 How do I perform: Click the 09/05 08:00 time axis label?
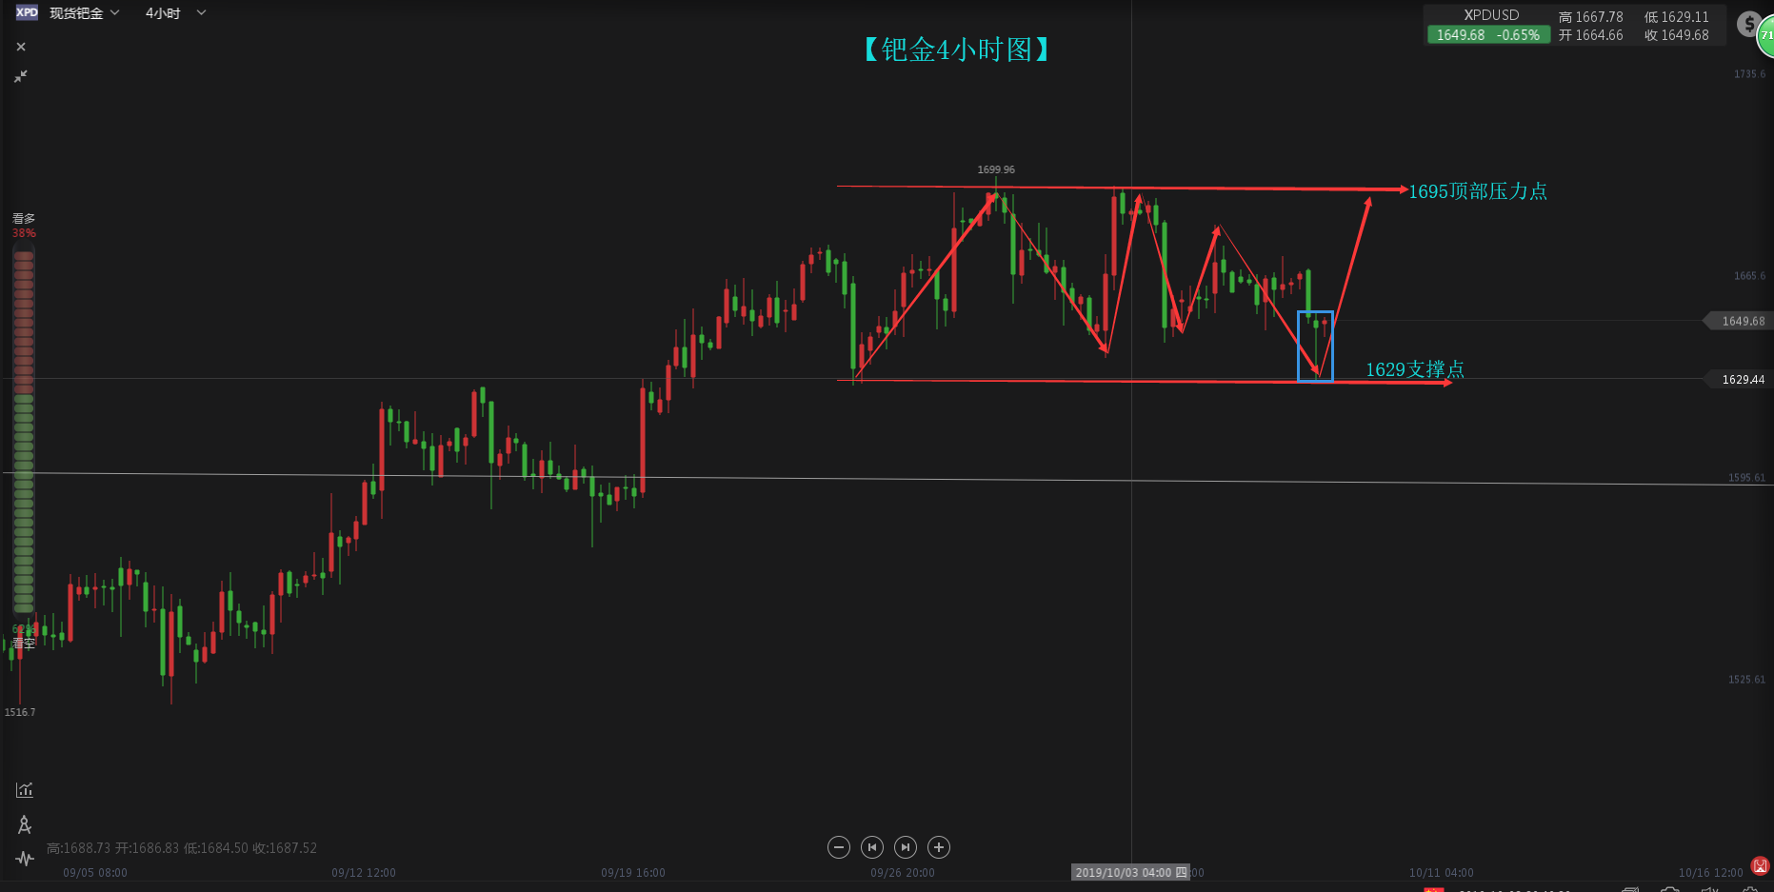point(95,873)
